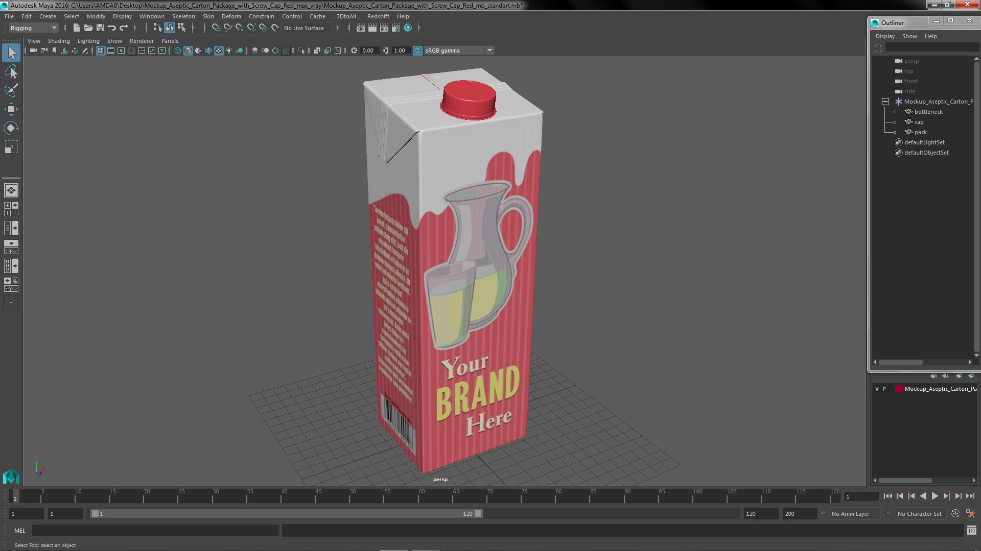Toggle the viewport grid display button
981x551 pixels.
click(x=101, y=51)
